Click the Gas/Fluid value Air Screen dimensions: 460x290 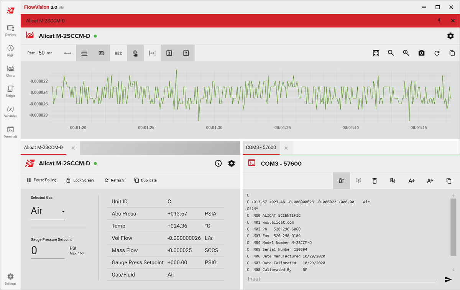pos(171,275)
